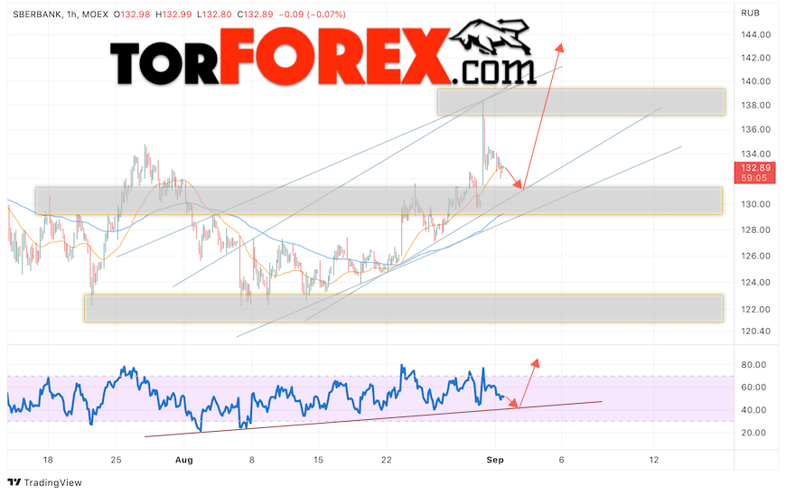This screenshot has height=495, width=786.
Task: Click the 18 date label on time axis
Action: click(x=48, y=460)
